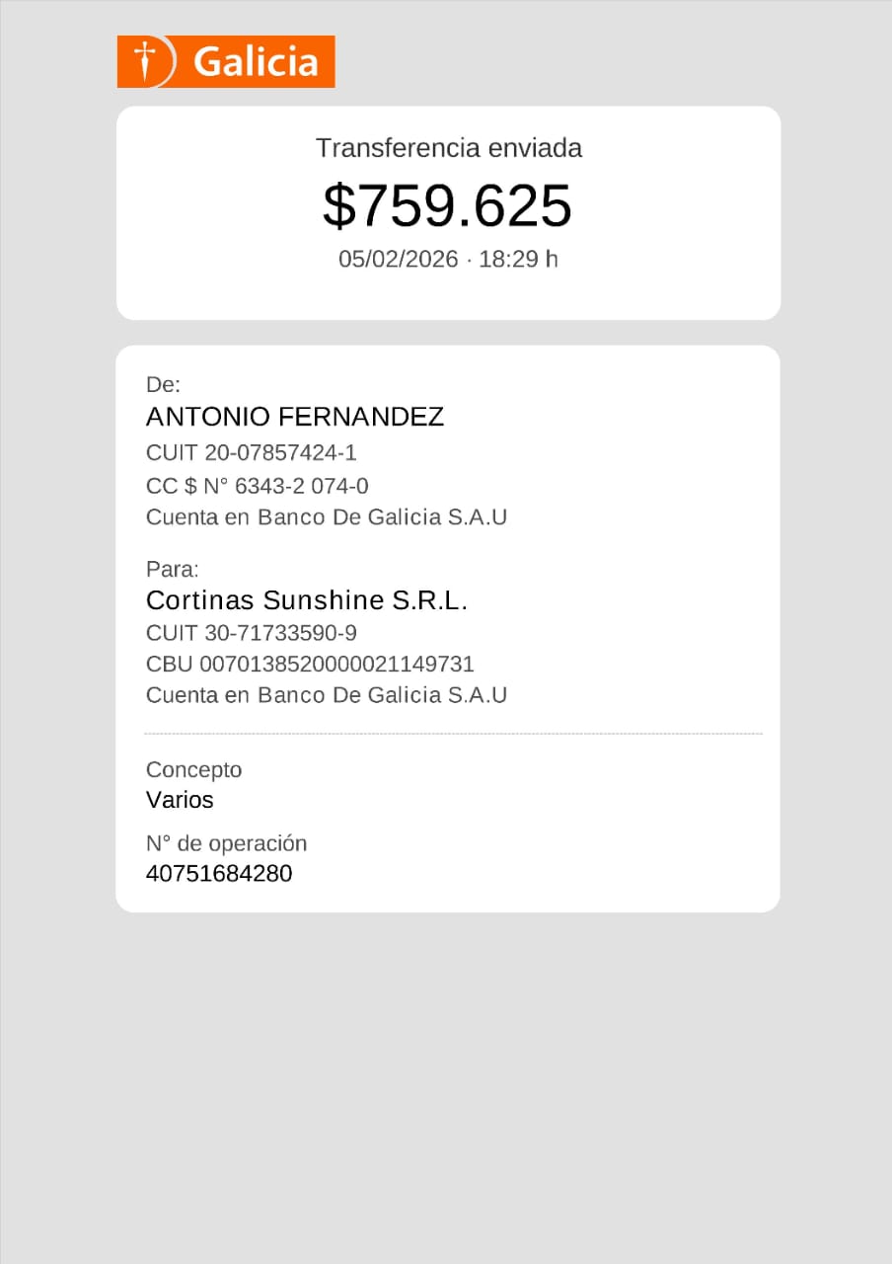Click the 'N° de operación' label

[226, 843]
